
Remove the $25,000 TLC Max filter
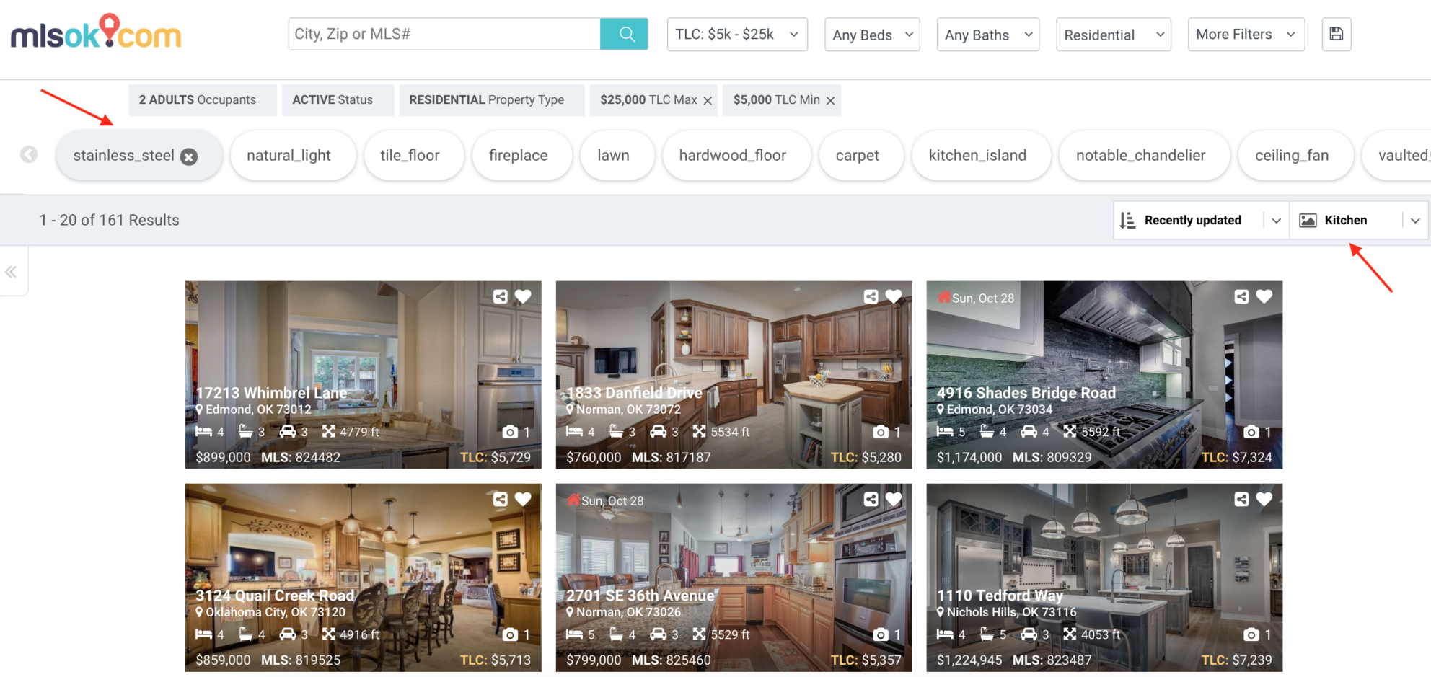707,100
